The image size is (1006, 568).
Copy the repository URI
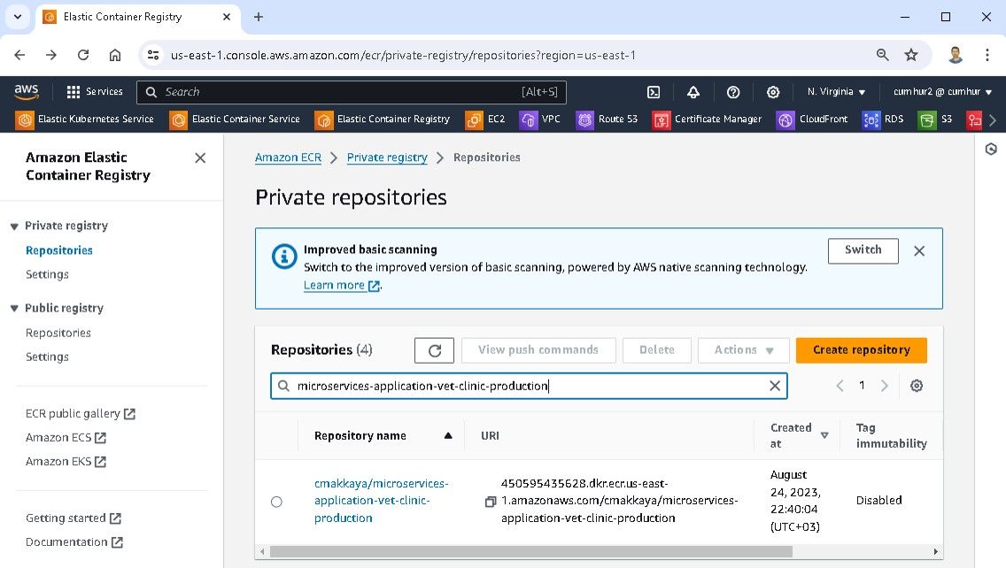coord(490,502)
